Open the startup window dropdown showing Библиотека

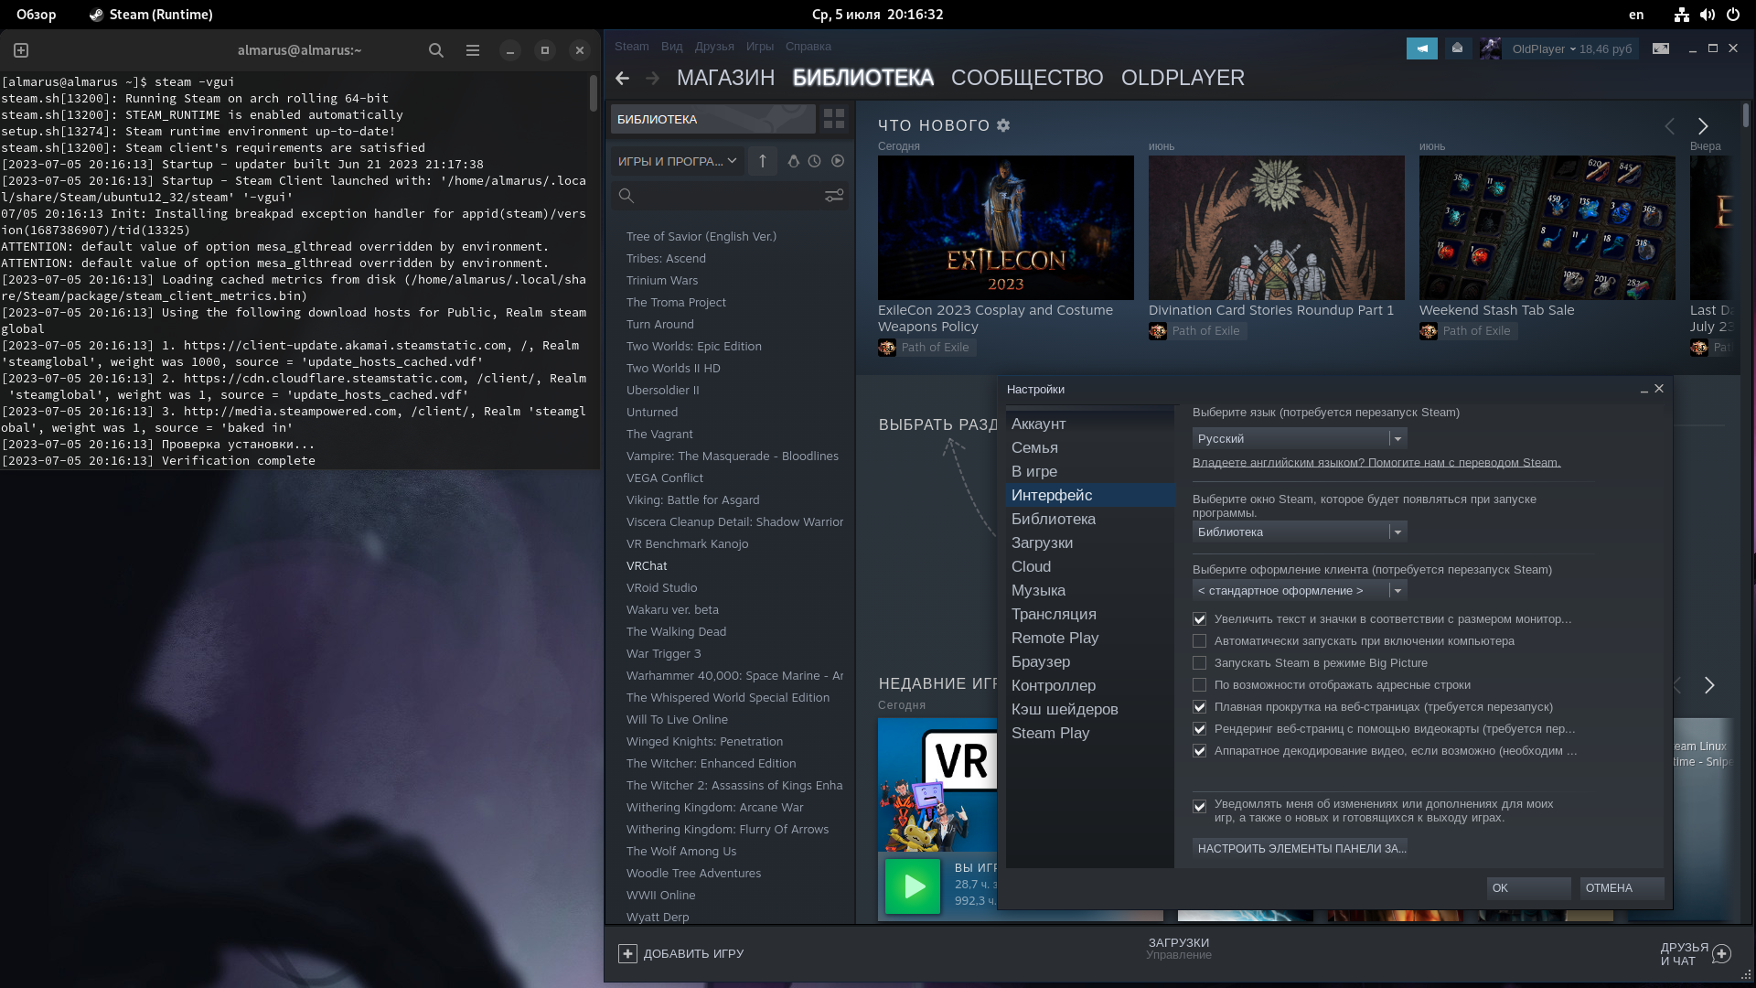pyautogui.click(x=1299, y=532)
